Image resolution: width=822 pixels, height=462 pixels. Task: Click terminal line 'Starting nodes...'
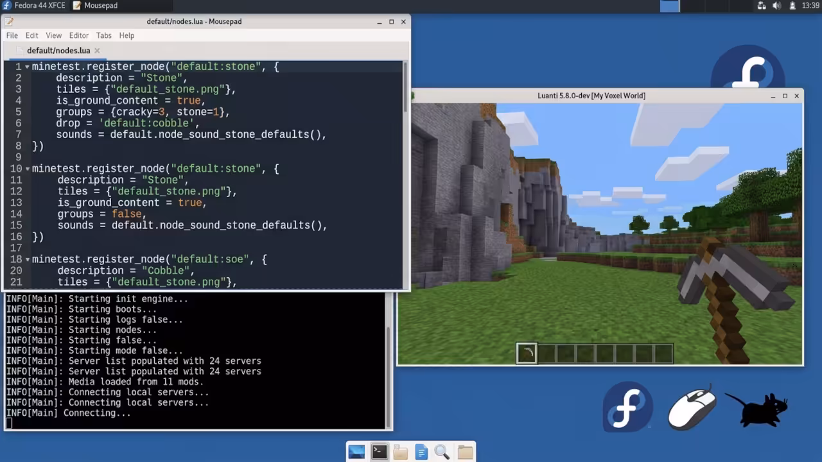pyautogui.click(x=81, y=330)
